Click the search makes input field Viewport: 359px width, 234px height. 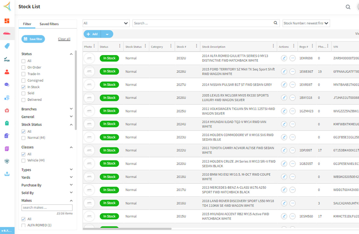[x=47, y=208]
